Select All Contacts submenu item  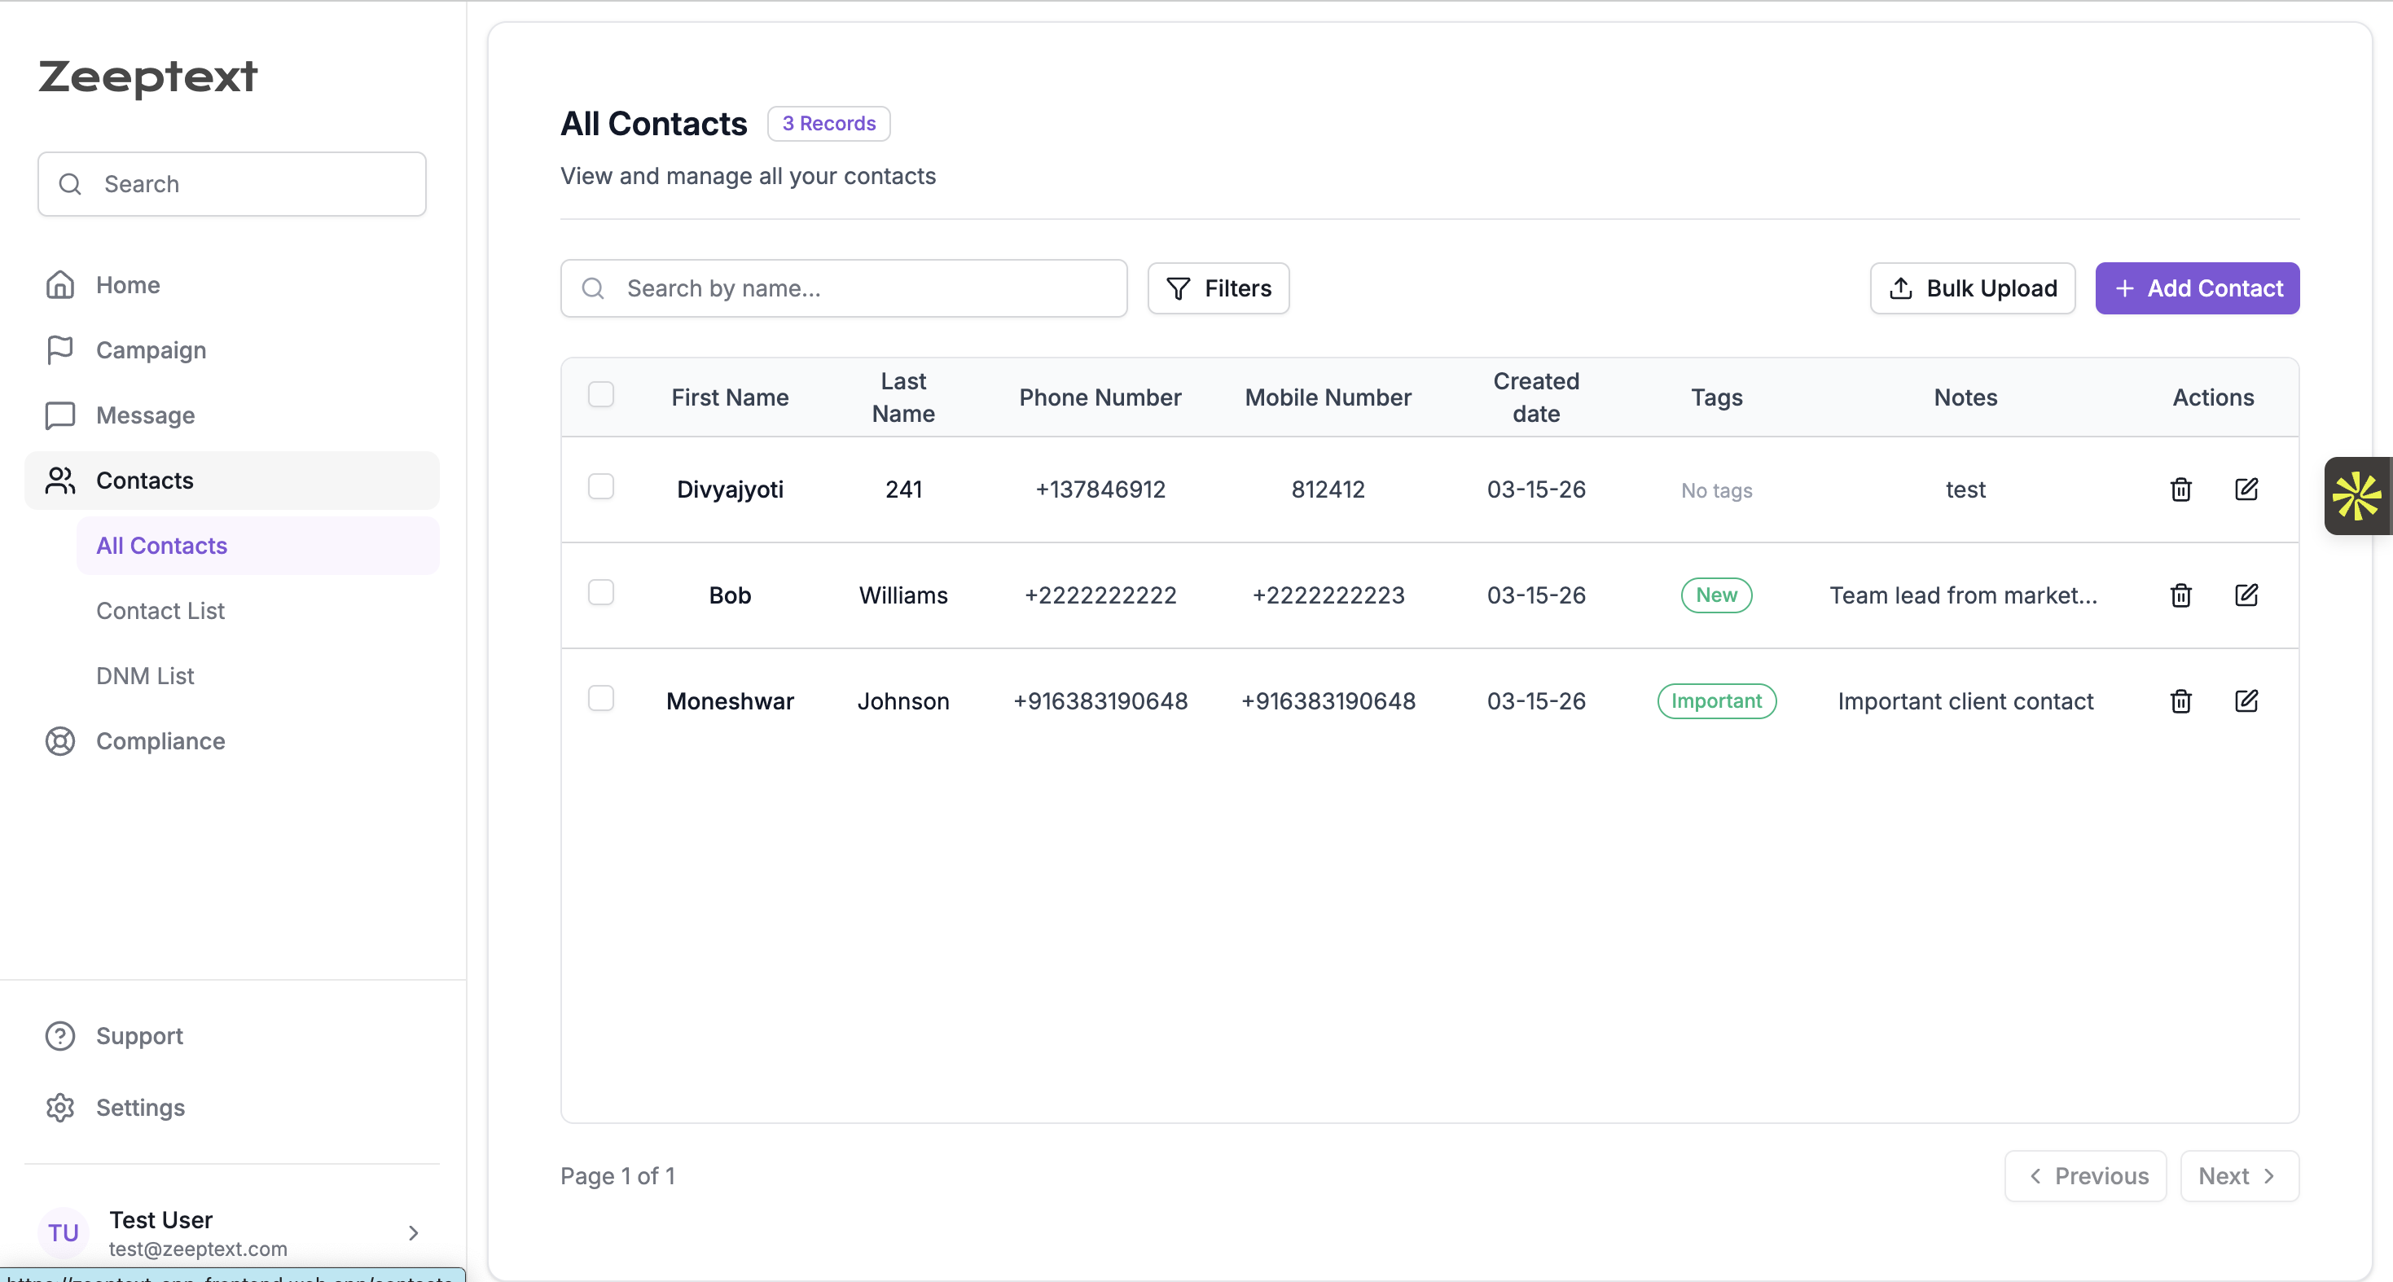257,546
